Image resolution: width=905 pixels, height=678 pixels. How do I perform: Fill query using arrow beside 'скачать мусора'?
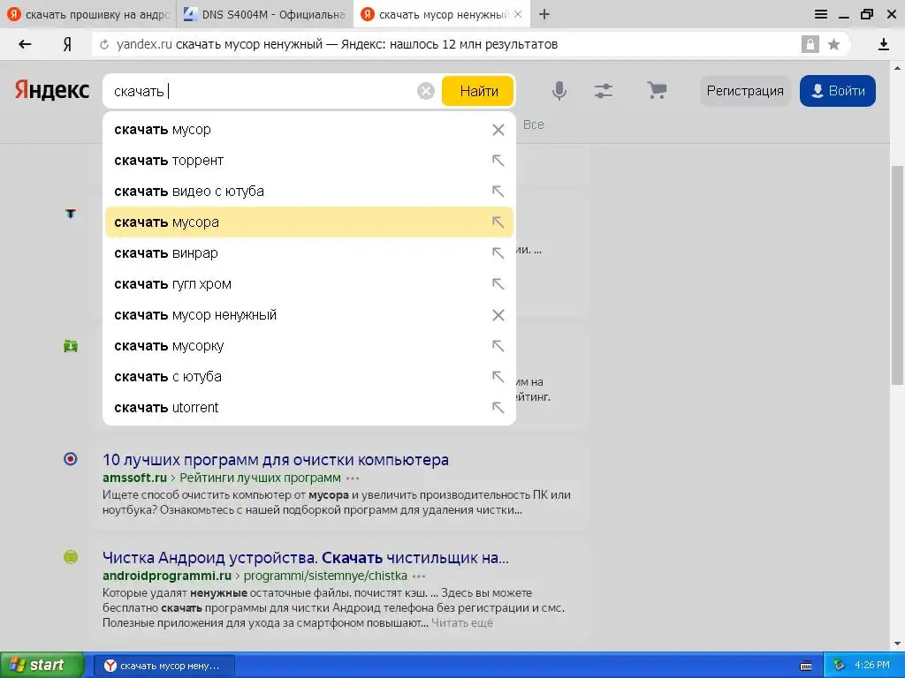tap(498, 222)
